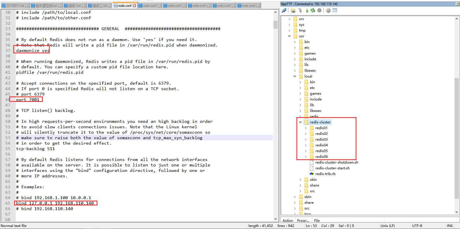The height and width of the screenshot is (229, 460).
Task: Click the editor's vertical scrollbar thumb
Action: click(275, 24)
